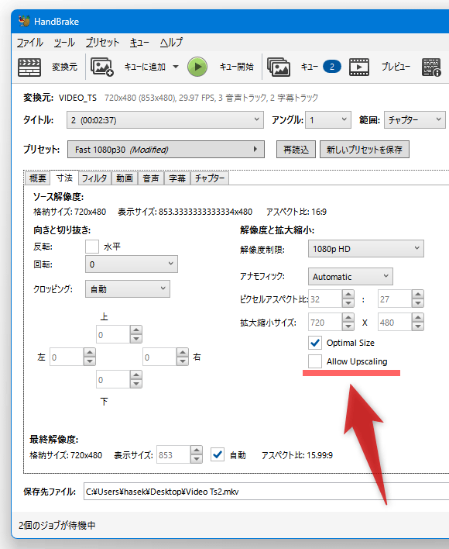Increase the bottom (下) crop value
Image resolution: width=449 pixels, height=549 pixels.
pos(136,375)
